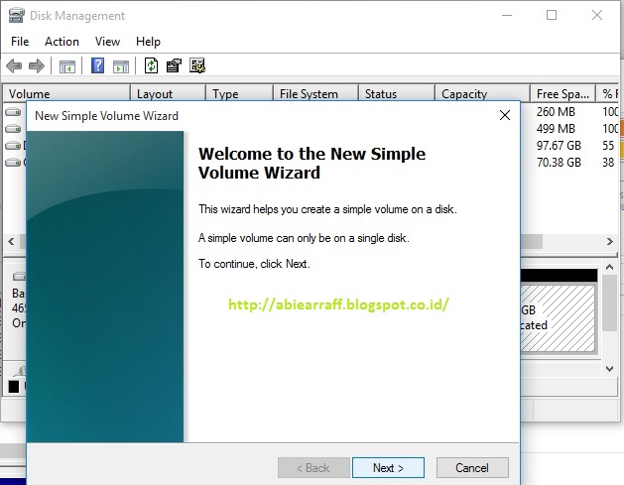Click the horizontal scrollbar left arrow
Image resolution: width=624 pixels, height=485 pixels.
click(x=11, y=241)
